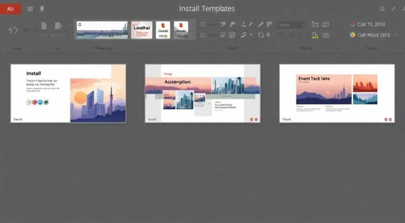This screenshot has width=405, height=223.
Task: Click the layout icon above yellow page icon
Action: tap(315, 25)
